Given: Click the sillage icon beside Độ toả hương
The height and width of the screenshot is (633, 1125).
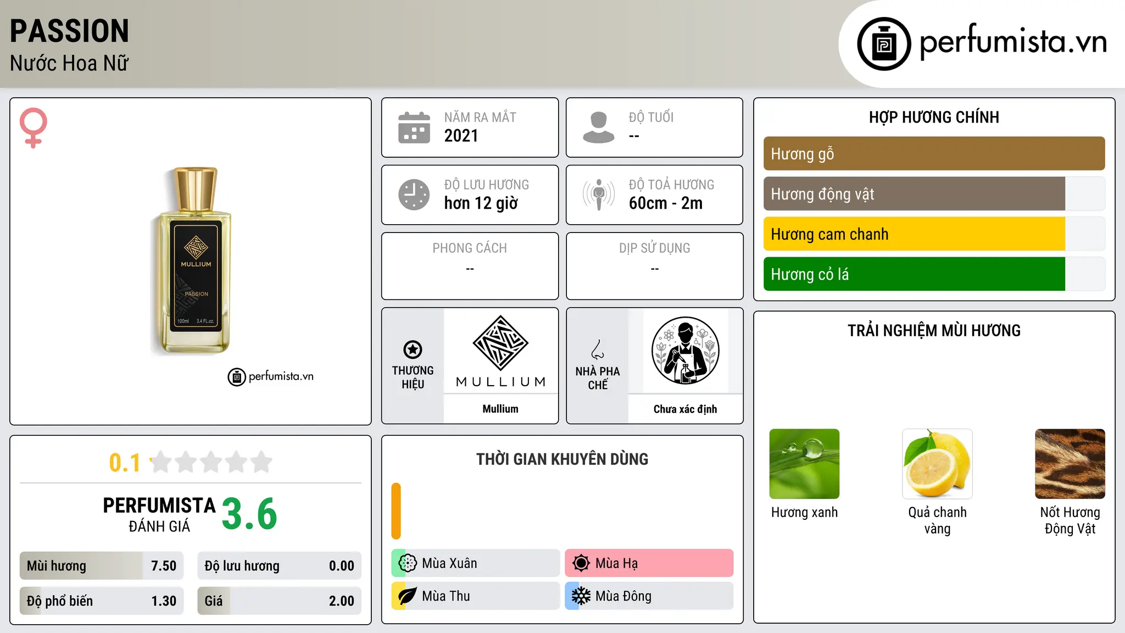Looking at the screenshot, I should 599,195.
